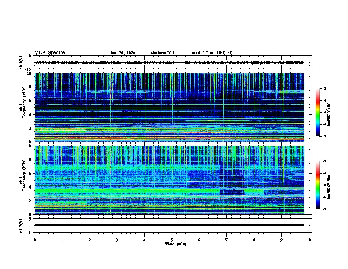Select the date label "Jan. 24, 2026"

tap(123, 53)
